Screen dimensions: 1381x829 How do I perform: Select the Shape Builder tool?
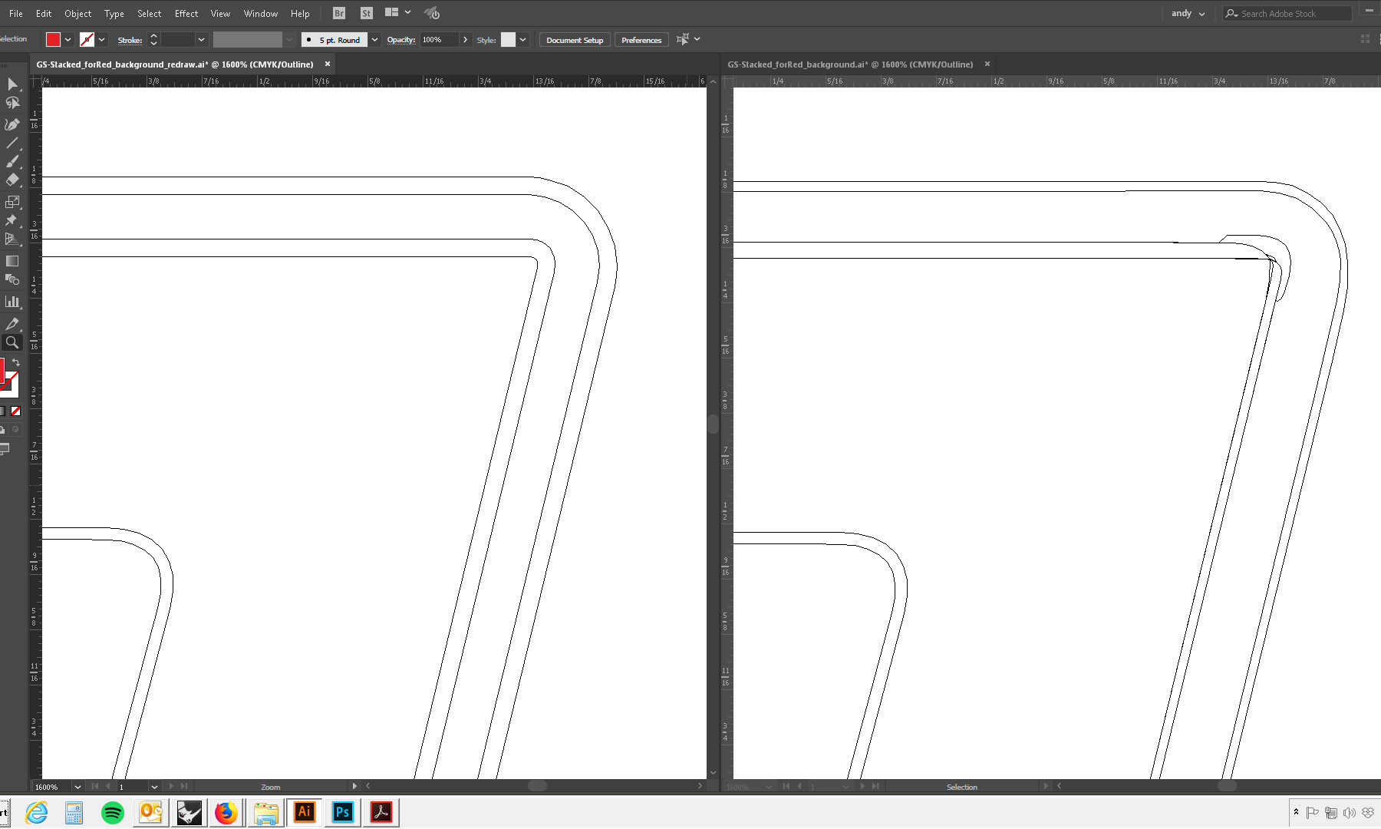[12, 279]
